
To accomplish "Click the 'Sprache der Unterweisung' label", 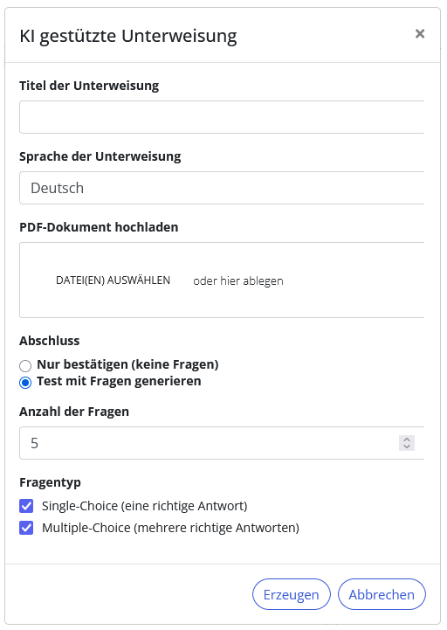I will pyautogui.click(x=100, y=156).
